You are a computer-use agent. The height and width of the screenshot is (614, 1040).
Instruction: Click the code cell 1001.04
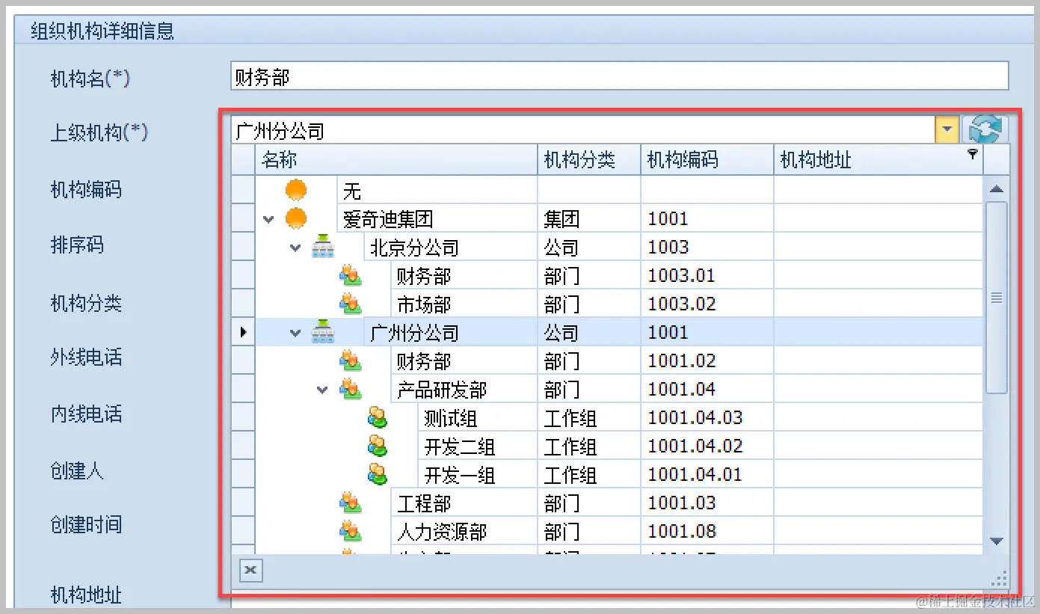tap(707, 389)
